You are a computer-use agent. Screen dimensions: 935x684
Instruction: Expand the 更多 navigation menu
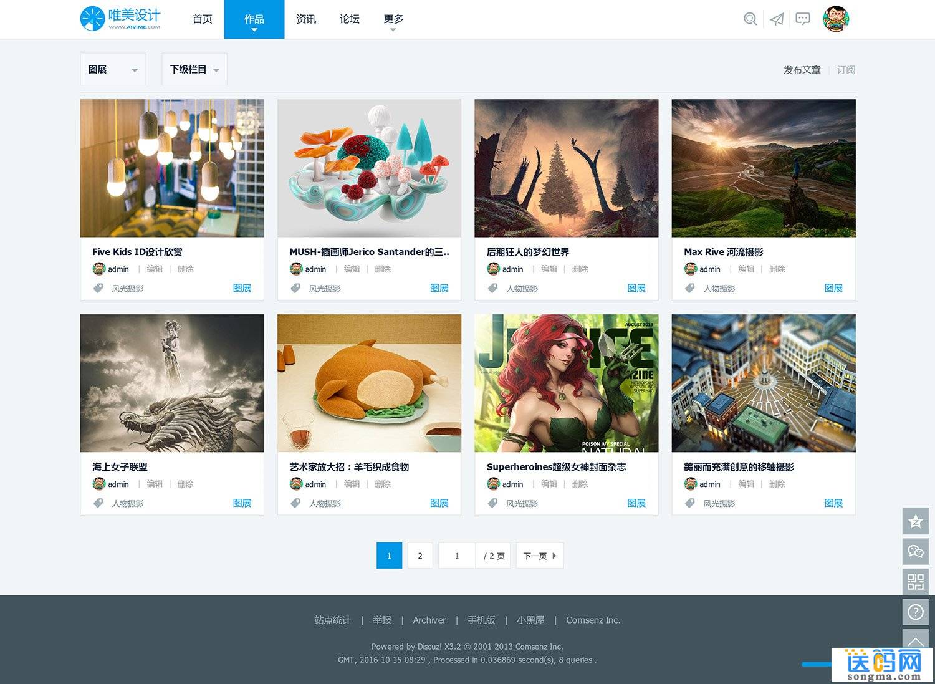point(393,19)
